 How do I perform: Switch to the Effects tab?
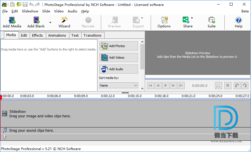tap(37, 36)
